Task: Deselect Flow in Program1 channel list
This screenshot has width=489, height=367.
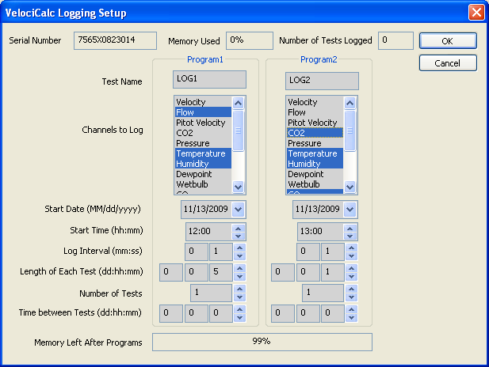Action: 203,112
